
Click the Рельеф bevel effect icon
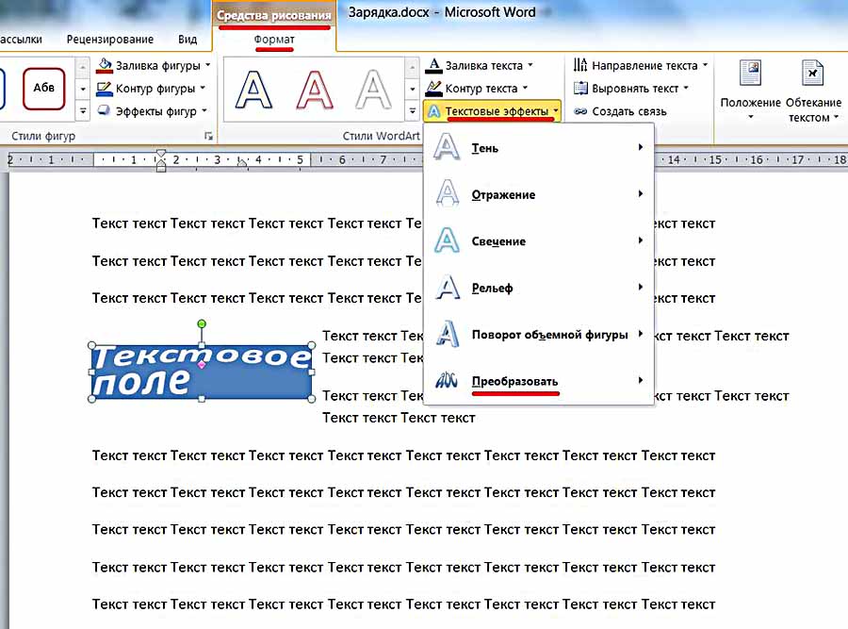447,287
